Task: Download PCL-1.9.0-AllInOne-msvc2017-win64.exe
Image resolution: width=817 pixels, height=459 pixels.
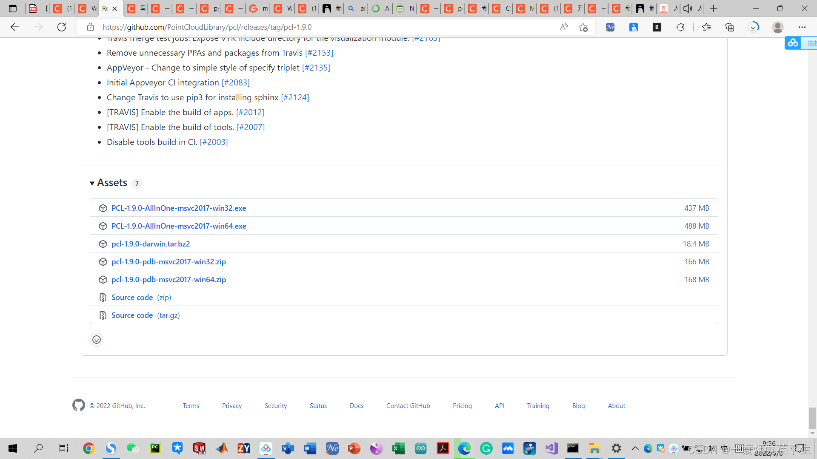Action: 179,226
